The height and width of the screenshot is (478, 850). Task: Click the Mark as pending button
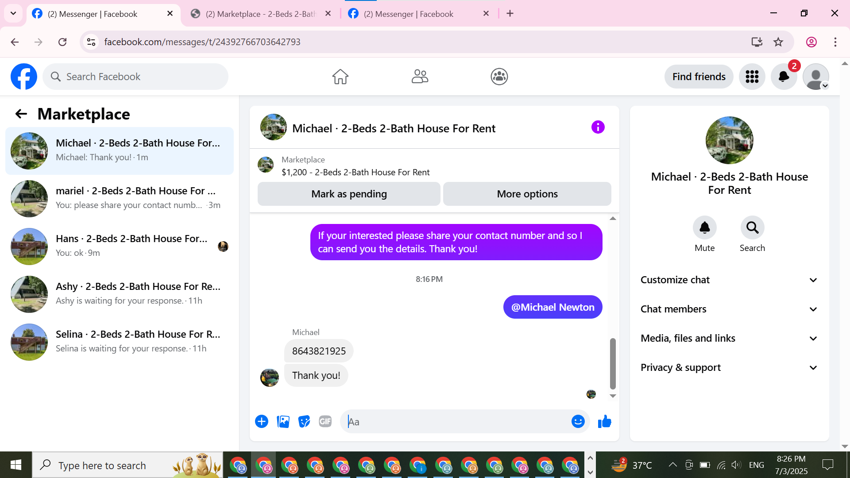coord(349,194)
